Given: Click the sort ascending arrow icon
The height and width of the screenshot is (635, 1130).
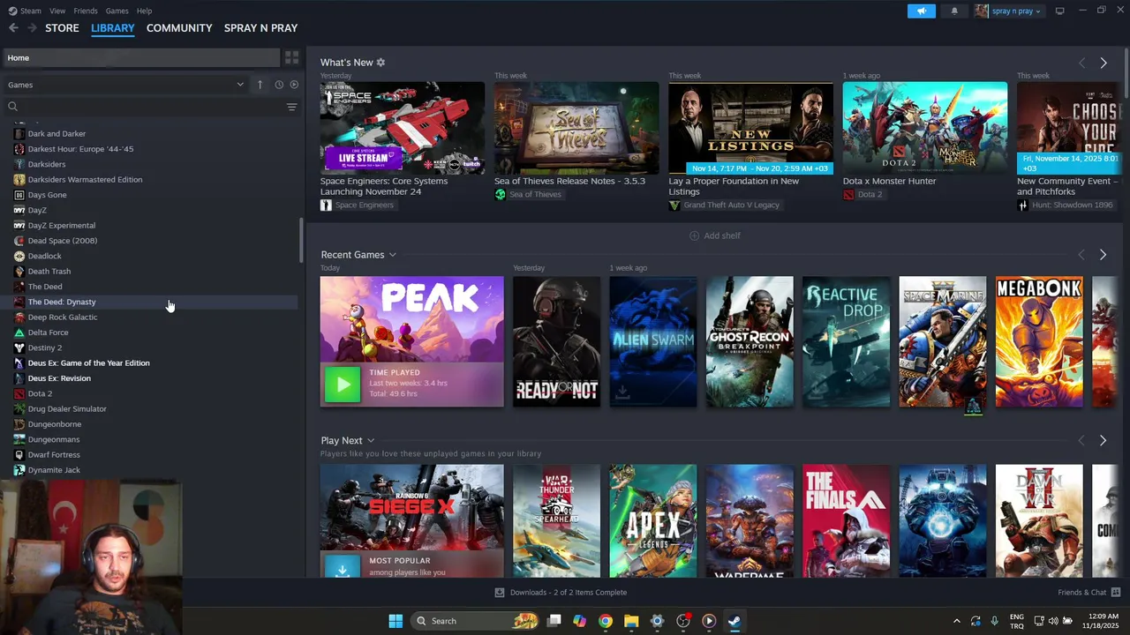Looking at the screenshot, I should point(260,85).
